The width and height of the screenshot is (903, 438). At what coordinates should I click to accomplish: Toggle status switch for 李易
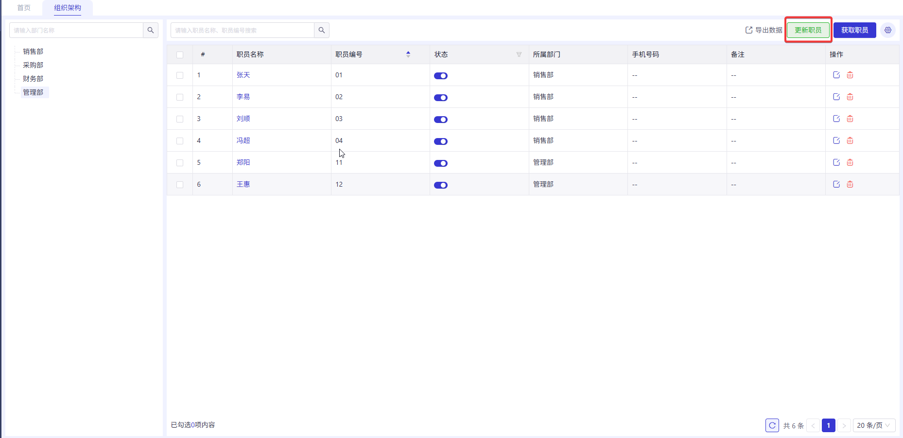tap(441, 98)
